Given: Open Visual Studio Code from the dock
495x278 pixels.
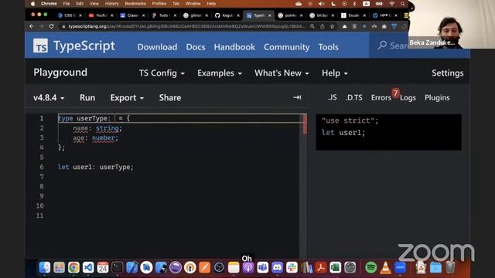Looking at the screenshot, I should (x=88, y=268).
